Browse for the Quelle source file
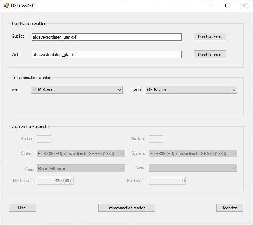Viewport: 253px width, 225px height. 209,37
